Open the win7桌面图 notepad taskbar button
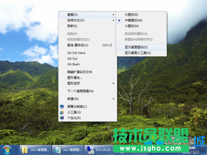Screen dimensions: 207x155 click(68, 150)
